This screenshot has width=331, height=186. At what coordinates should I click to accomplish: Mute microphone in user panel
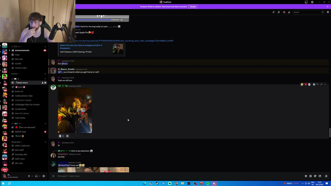coord(29,176)
